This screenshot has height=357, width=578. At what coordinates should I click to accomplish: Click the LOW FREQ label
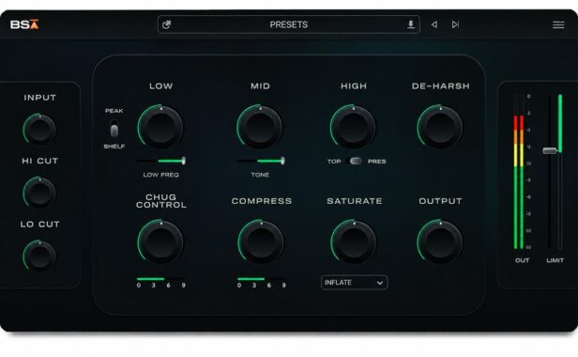coord(160,175)
